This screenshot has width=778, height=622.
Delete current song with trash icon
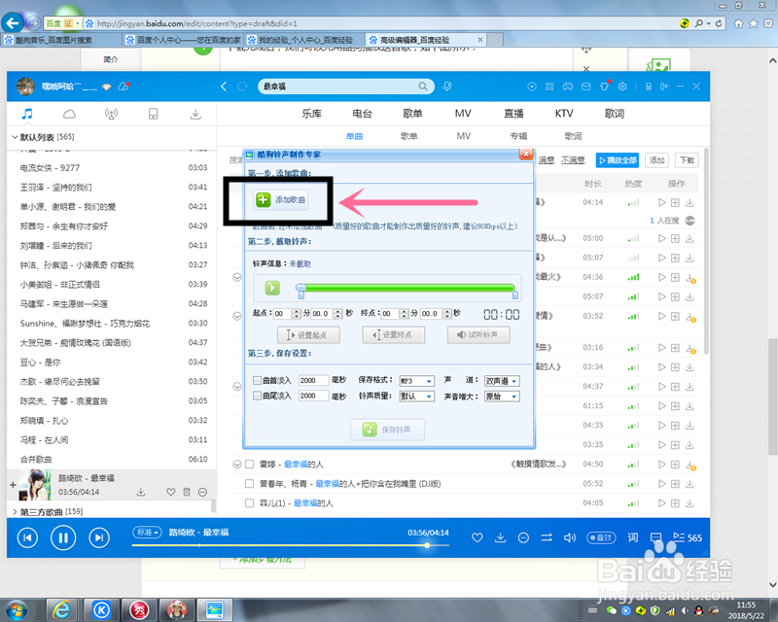187,492
